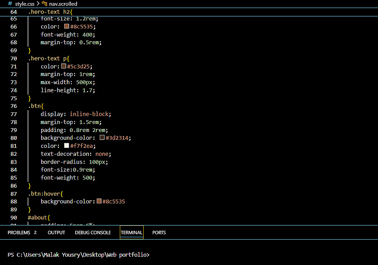
Task: Click the CSS file icon in breadcrumb
Action: [10, 4]
